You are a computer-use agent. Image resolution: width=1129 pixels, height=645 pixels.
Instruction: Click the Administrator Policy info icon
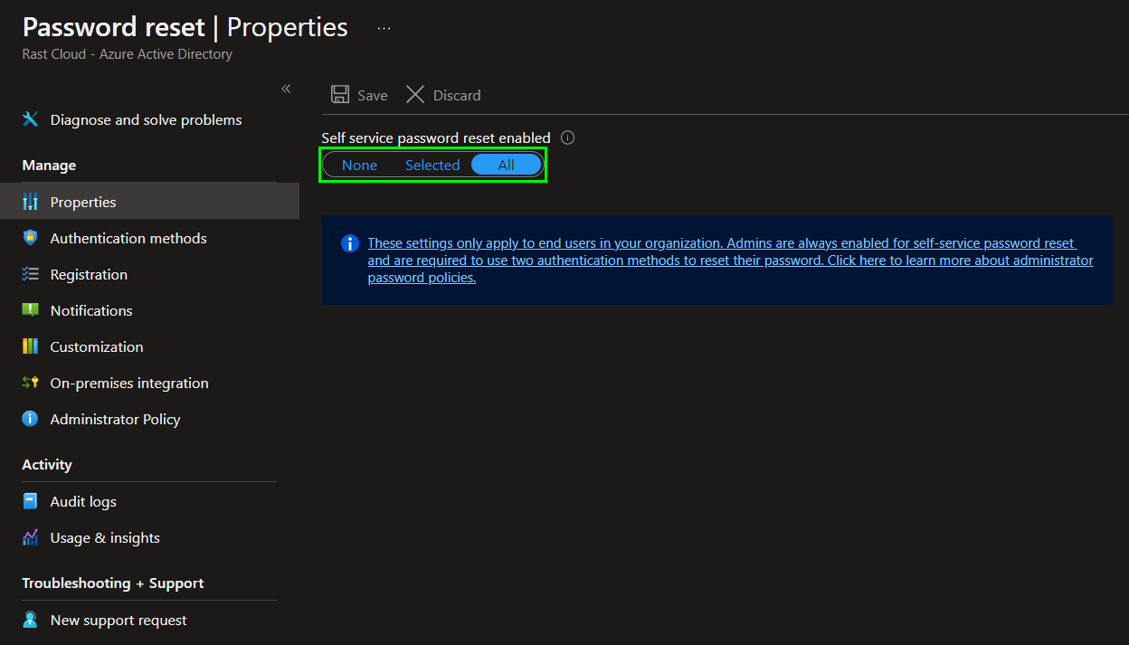click(31, 419)
